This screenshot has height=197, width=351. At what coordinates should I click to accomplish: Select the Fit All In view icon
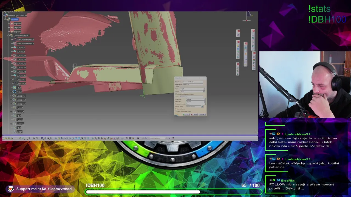59,138
